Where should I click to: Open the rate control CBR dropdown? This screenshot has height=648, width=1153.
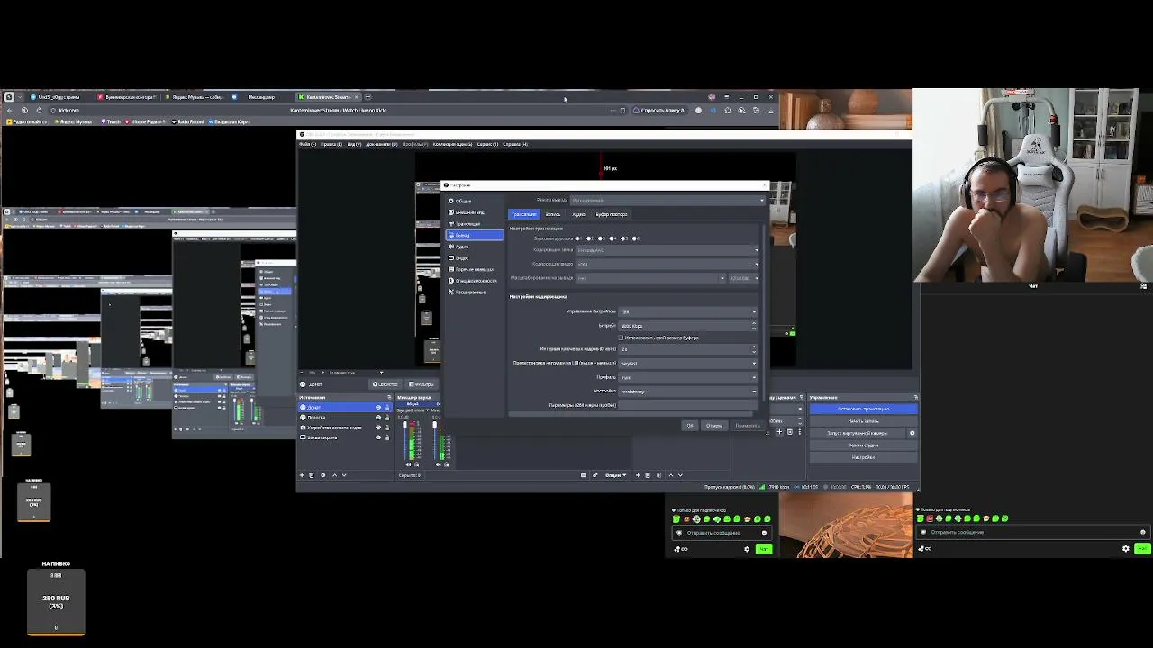click(x=687, y=311)
